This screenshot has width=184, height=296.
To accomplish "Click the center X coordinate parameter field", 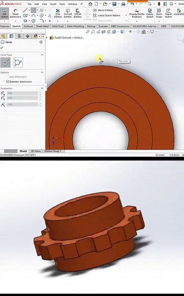I will (22, 93).
